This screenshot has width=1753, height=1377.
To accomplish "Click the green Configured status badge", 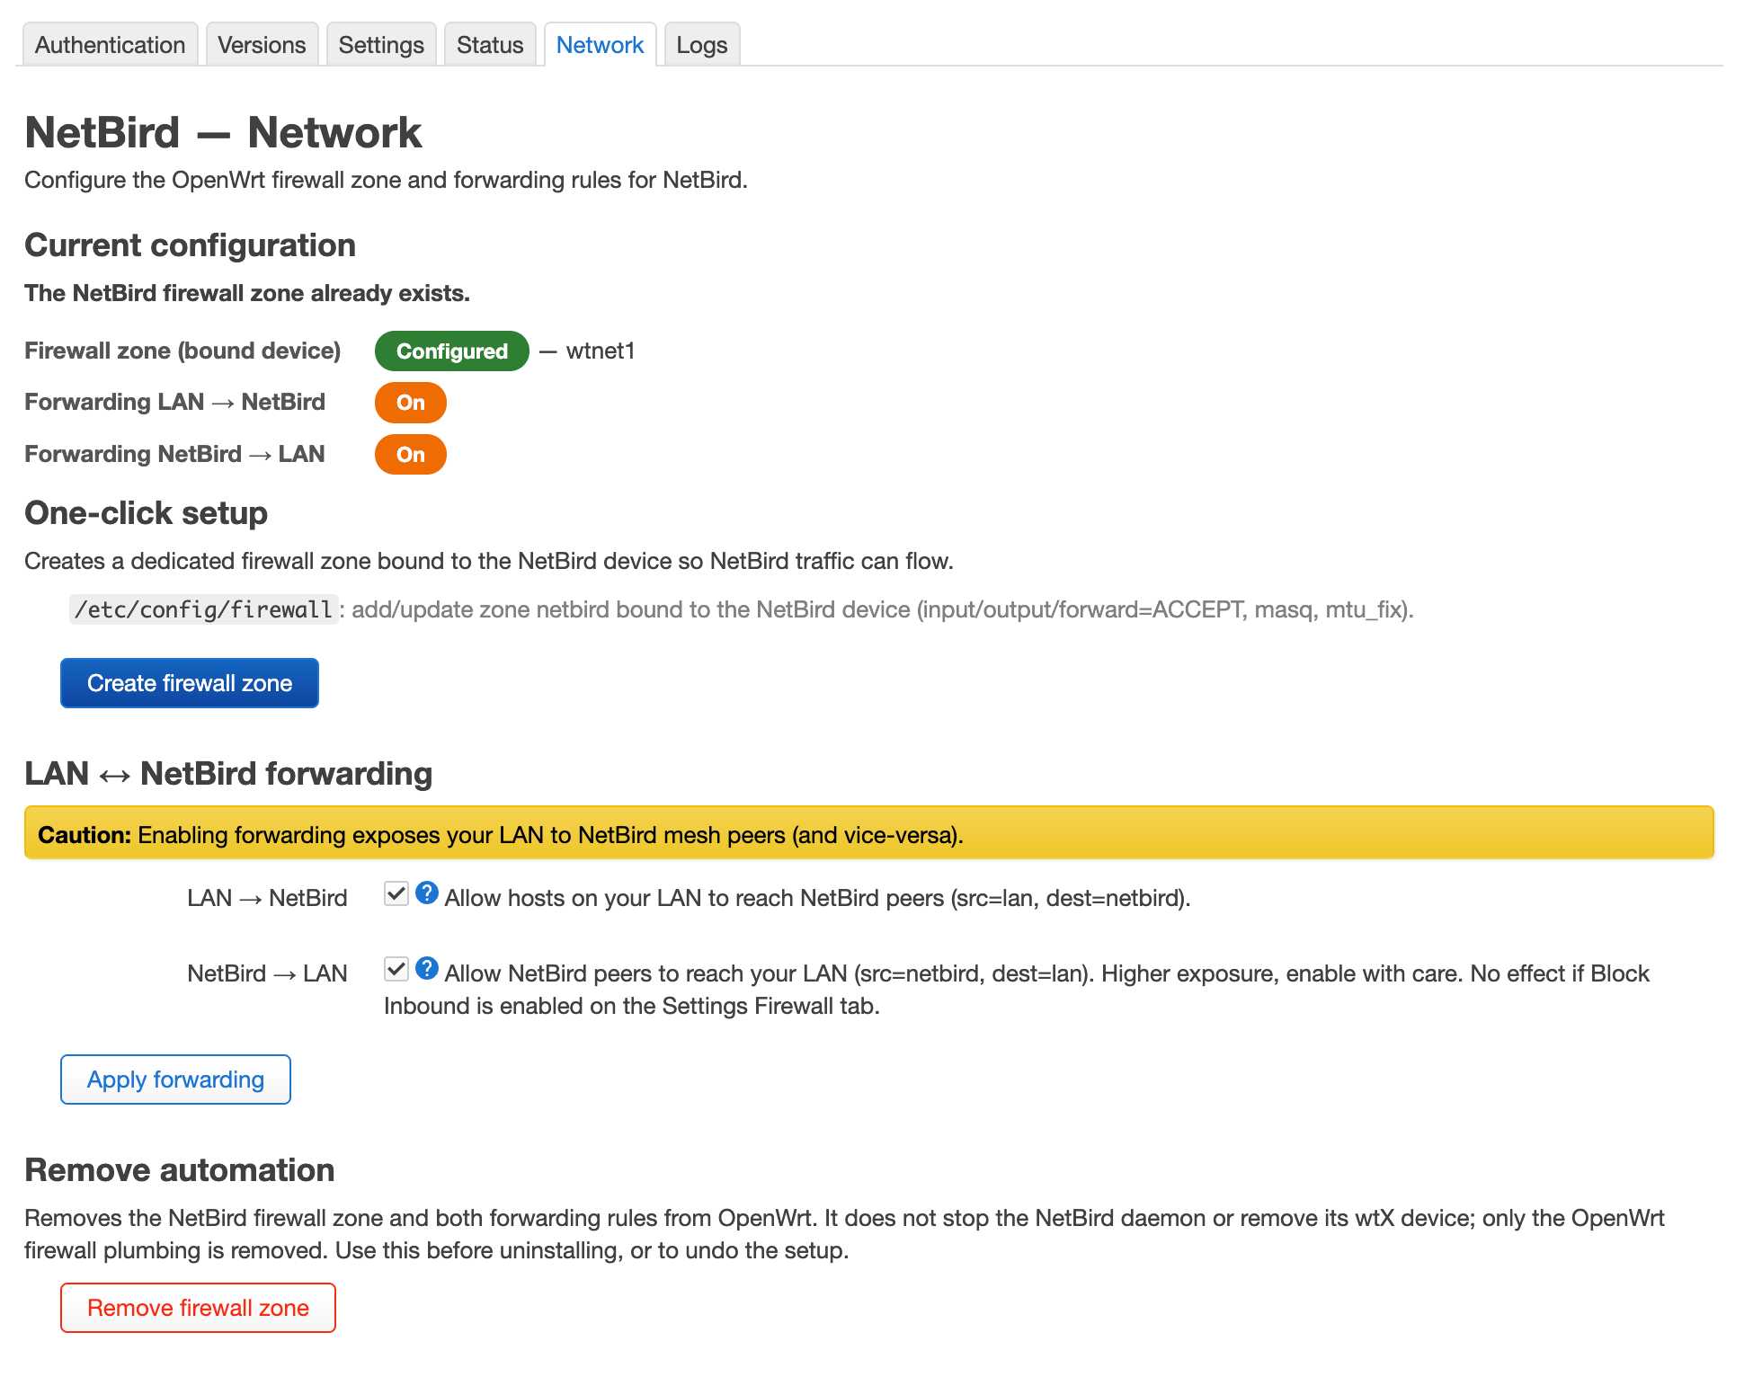I will click(x=452, y=351).
